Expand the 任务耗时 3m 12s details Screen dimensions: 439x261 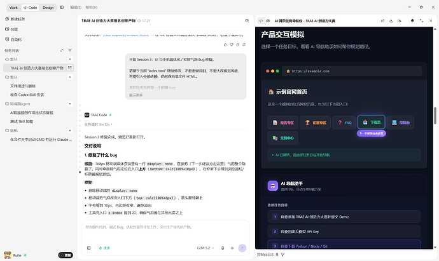[98, 124]
